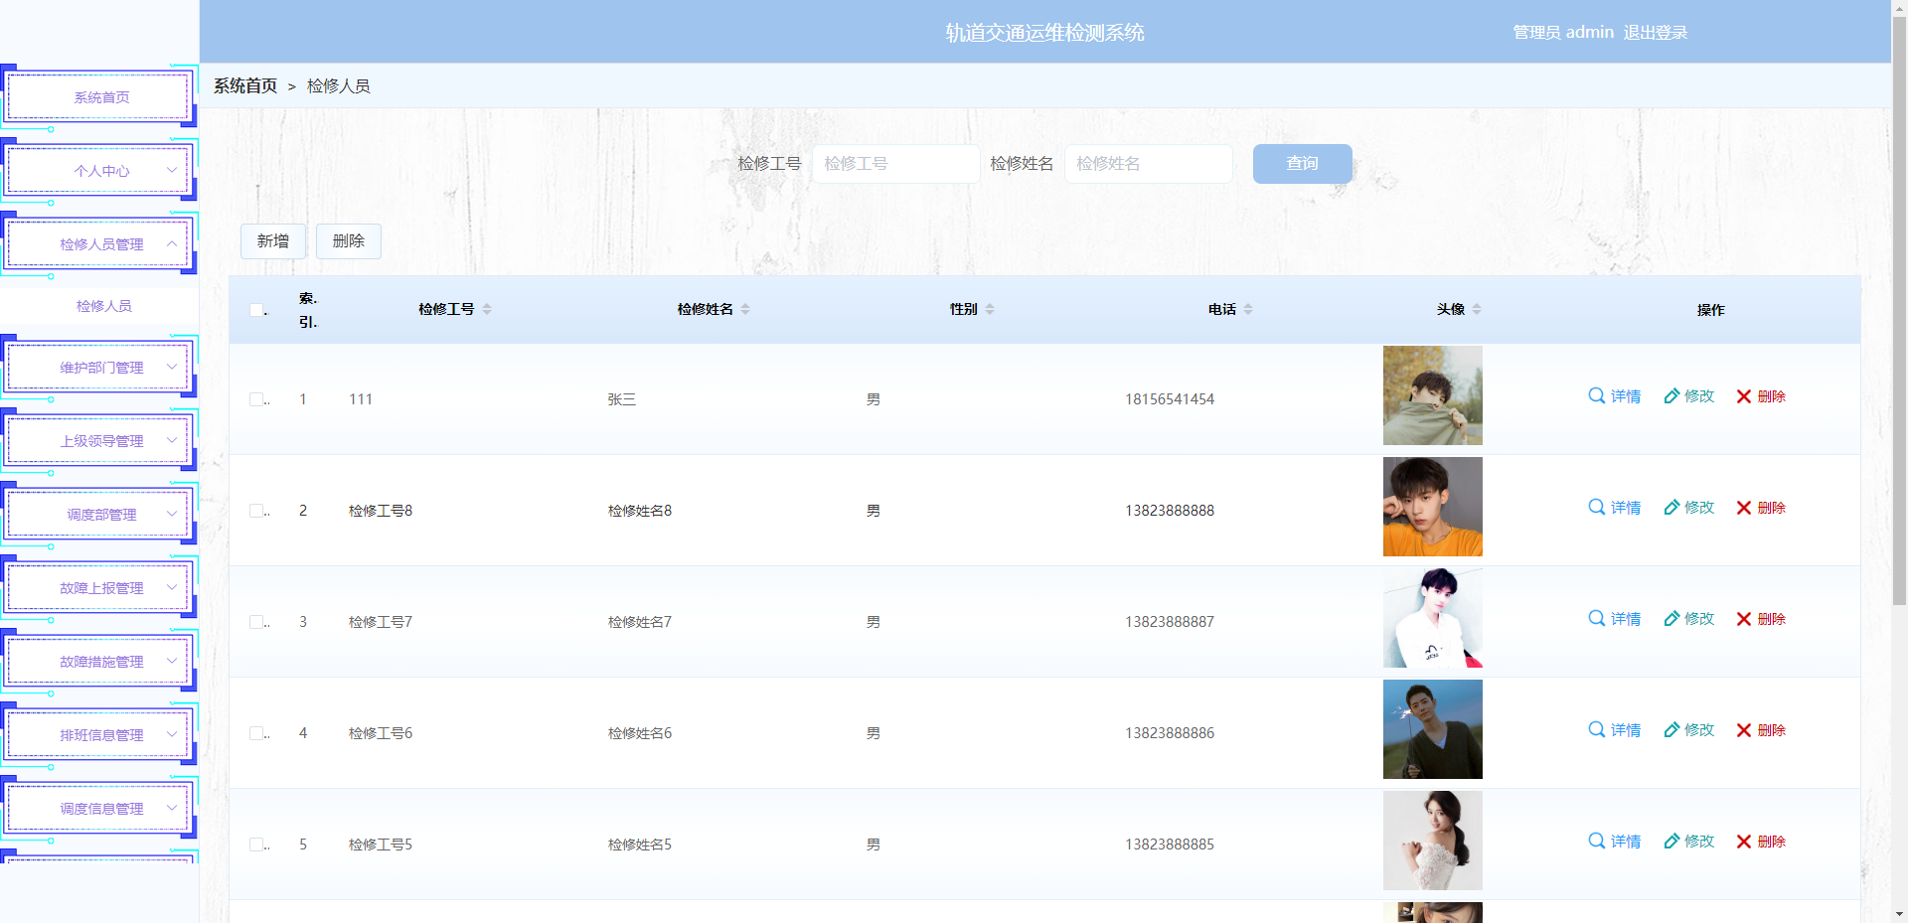Modify the 检修姓名5 record
This screenshot has width=1908, height=923.
click(1689, 842)
